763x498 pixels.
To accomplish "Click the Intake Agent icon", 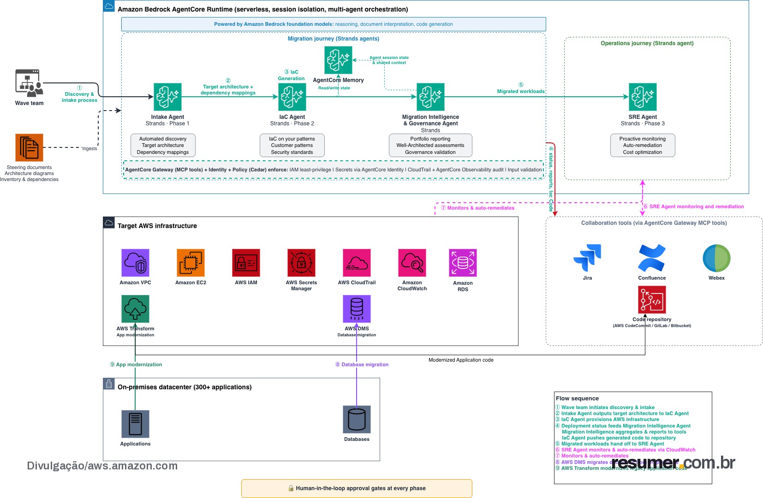I will (167, 97).
